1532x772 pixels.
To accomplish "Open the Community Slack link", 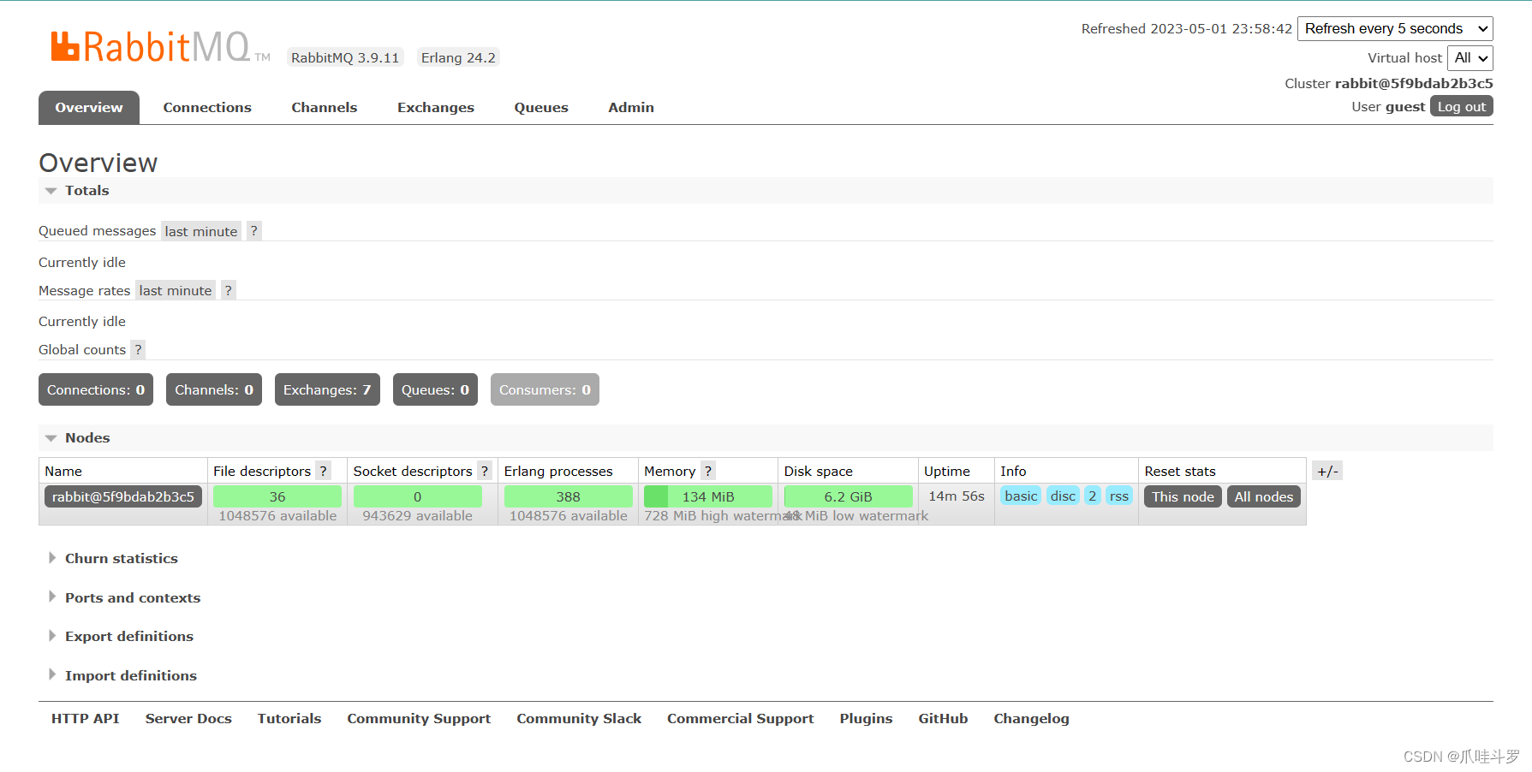I will [579, 718].
